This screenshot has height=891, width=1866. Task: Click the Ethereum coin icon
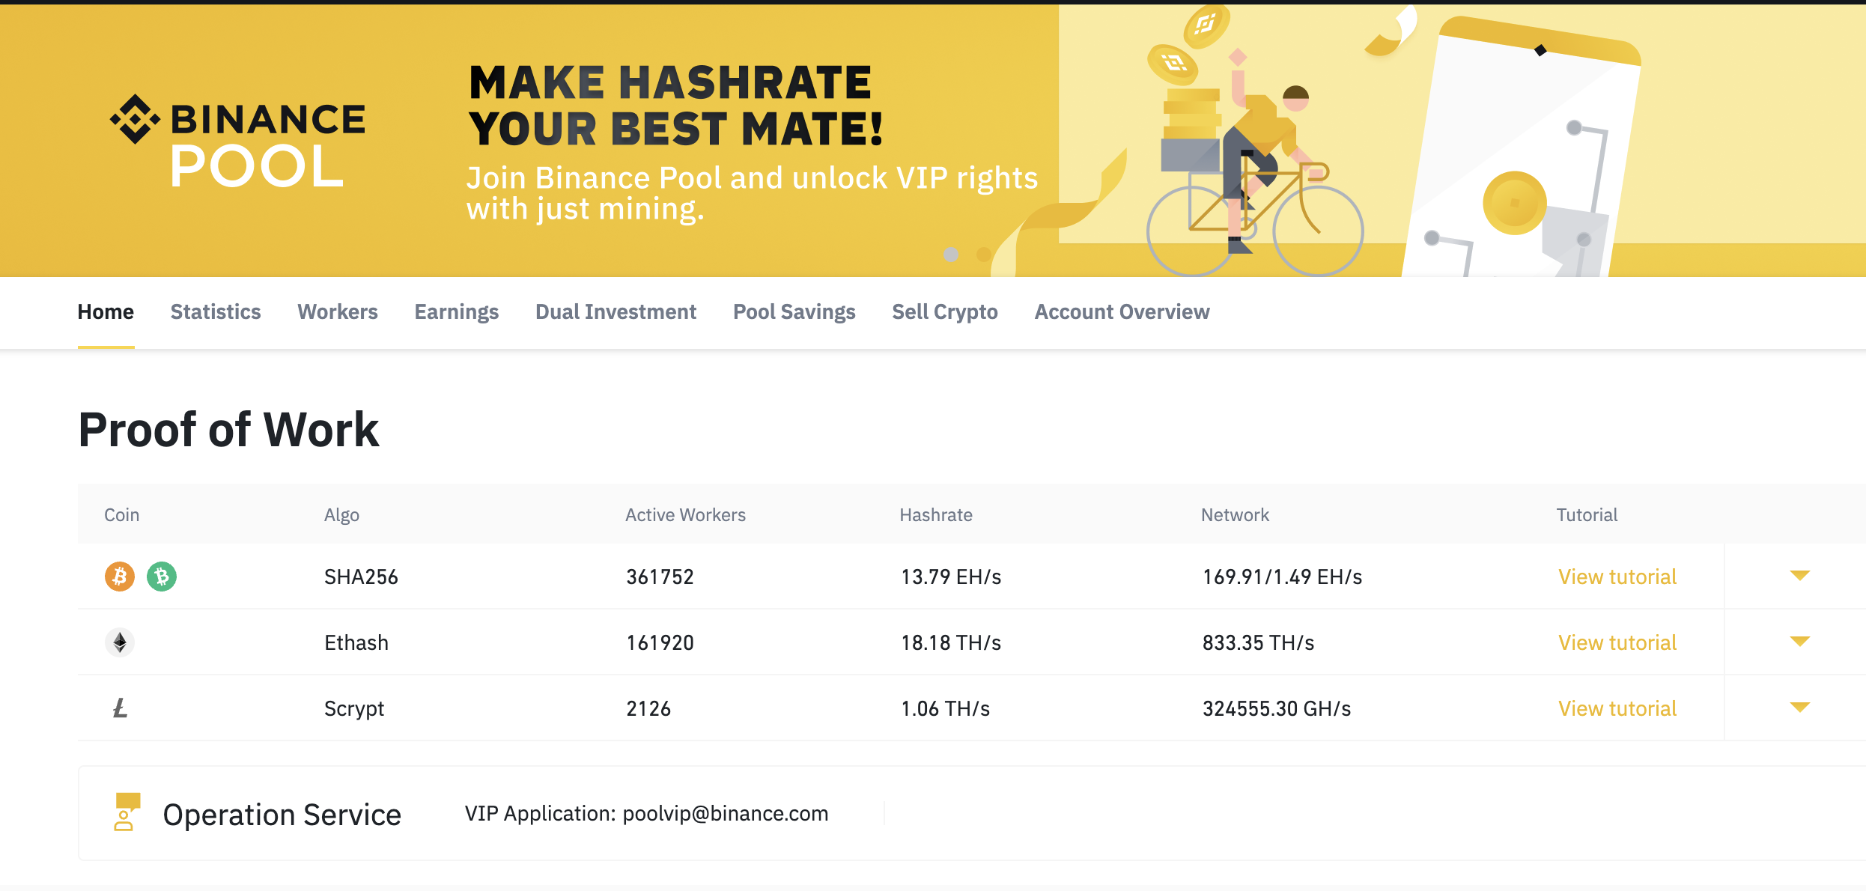pos(120,642)
